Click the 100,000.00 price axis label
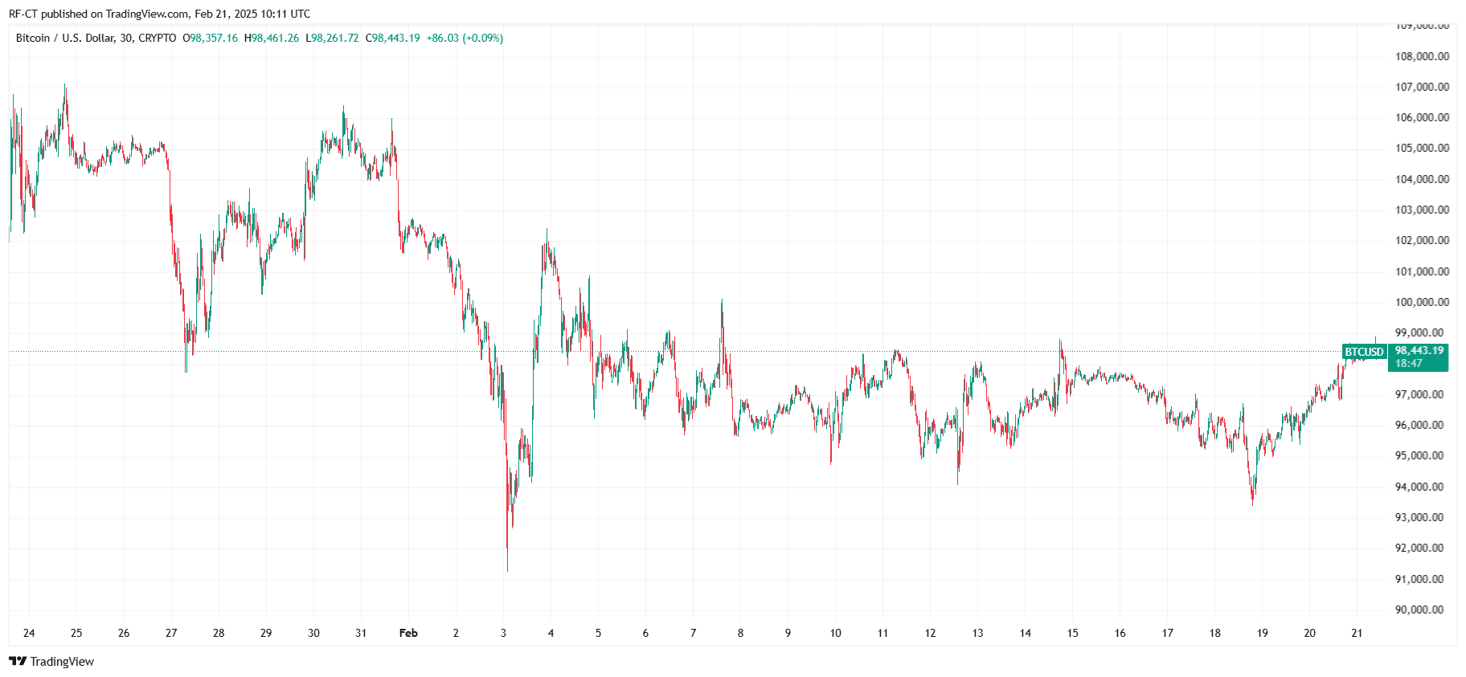 point(1422,302)
